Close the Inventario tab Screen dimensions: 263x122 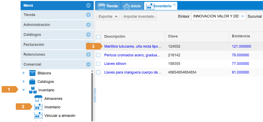pyautogui.click(x=174, y=5)
